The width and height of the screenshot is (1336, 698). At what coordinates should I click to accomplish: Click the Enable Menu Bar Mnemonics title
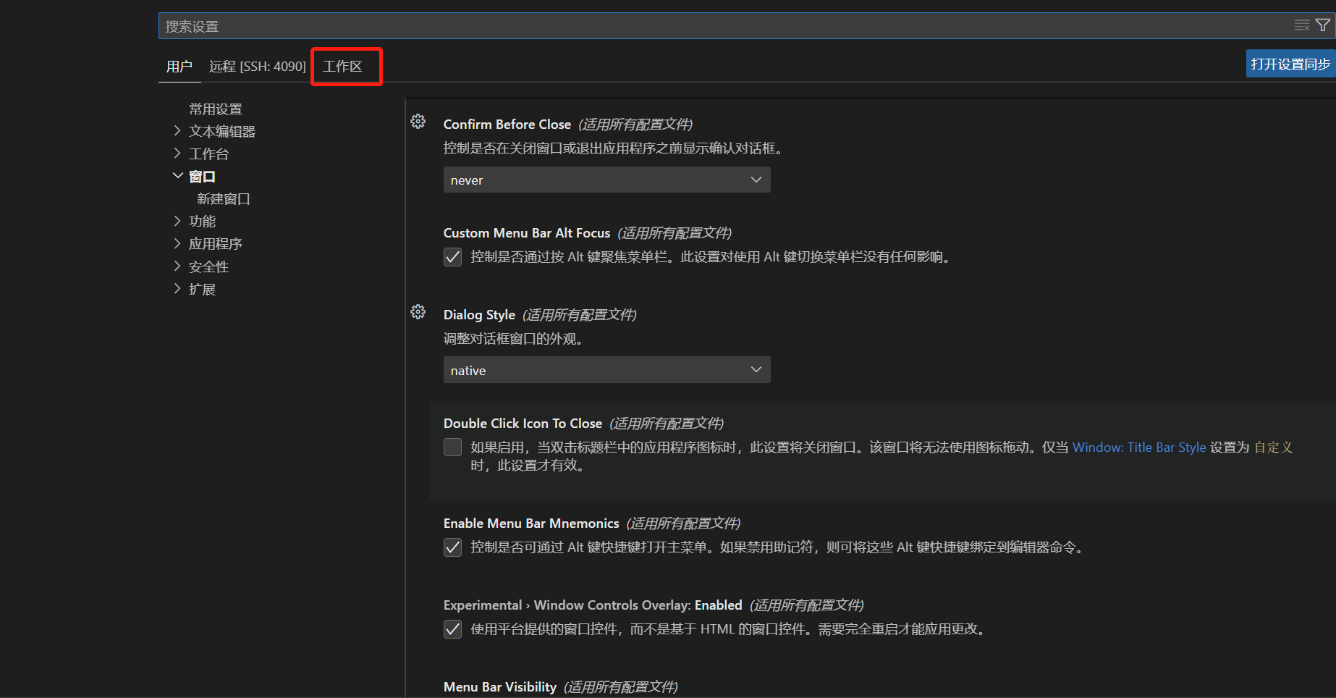tap(531, 523)
